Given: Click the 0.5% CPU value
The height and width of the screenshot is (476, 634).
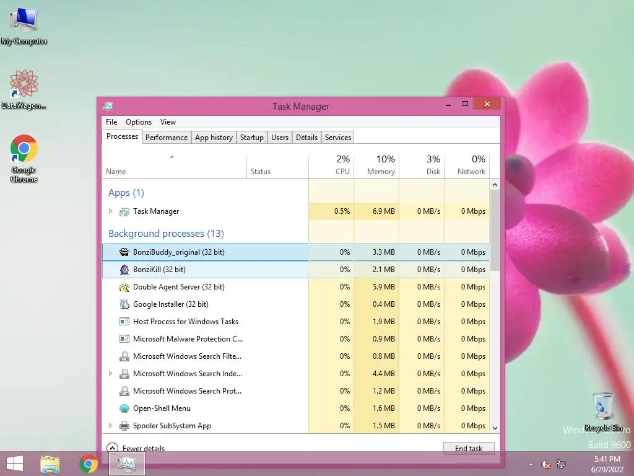Looking at the screenshot, I should pyautogui.click(x=342, y=211).
